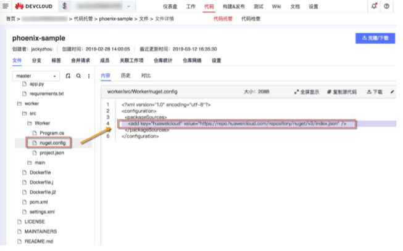Open the help question mark icon
The image size is (403, 251).
click(x=386, y=6)
